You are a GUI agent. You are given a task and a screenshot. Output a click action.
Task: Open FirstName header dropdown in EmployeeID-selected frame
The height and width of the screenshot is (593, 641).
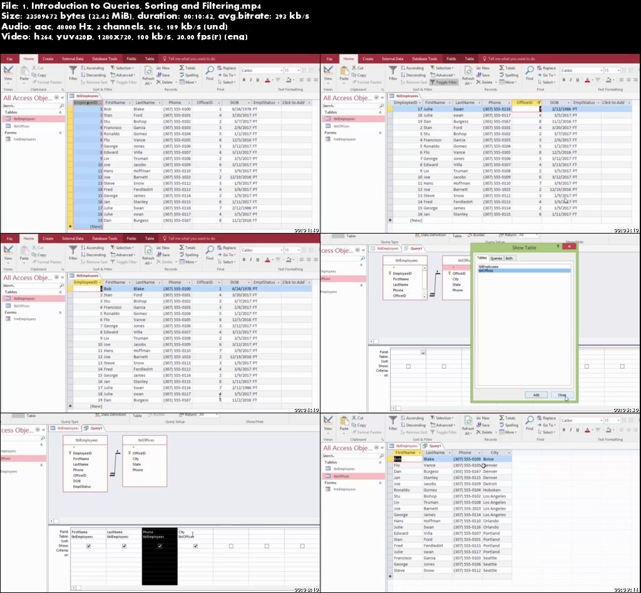[130, 103]
